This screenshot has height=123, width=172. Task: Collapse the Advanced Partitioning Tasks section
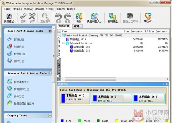click(50, 73)
